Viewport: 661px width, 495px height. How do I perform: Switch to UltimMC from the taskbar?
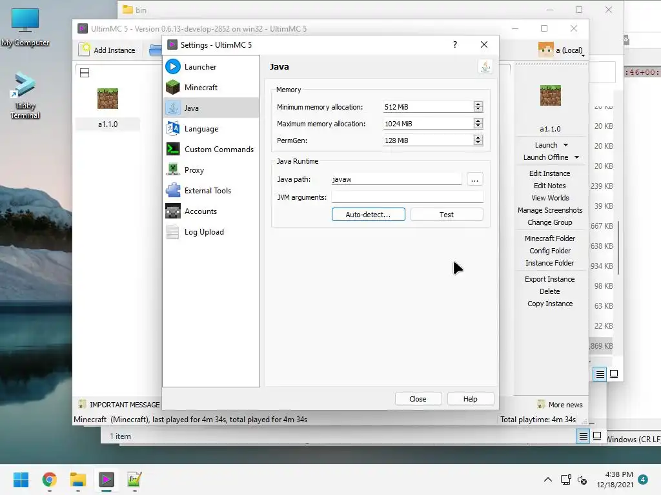(107, 480)
